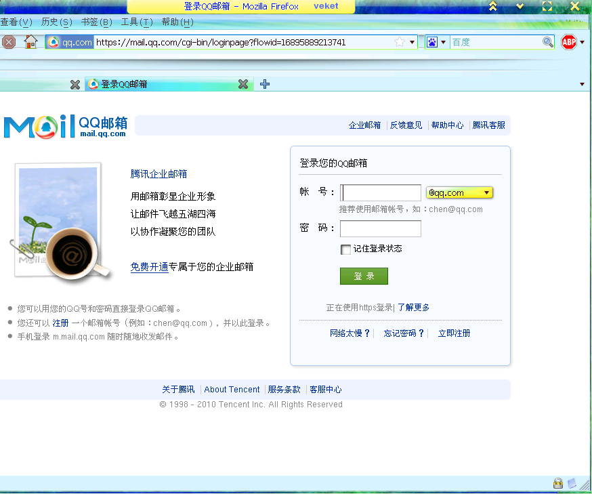
Task: Click the 立即注册 link
Action: coord(454,333)
